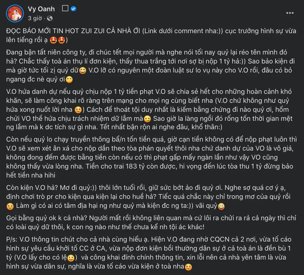Click the emoji before 'Làm gì có ai'
This screenshot has width=304, height=275.
tap(10, 206)
